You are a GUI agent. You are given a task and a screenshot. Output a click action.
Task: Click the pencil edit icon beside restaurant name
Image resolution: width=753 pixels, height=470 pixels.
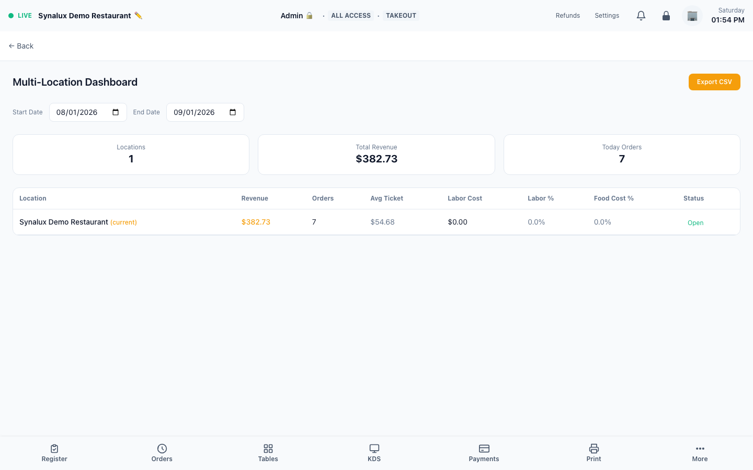138,16
